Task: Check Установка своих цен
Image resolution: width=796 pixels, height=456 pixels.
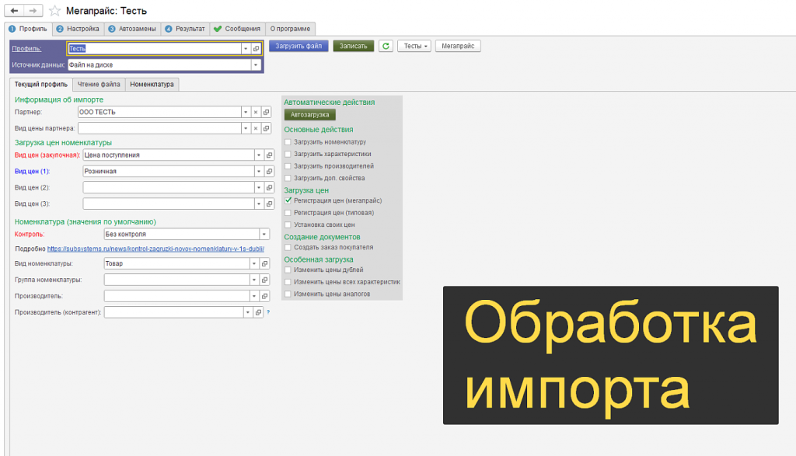Action: [288, 225]
